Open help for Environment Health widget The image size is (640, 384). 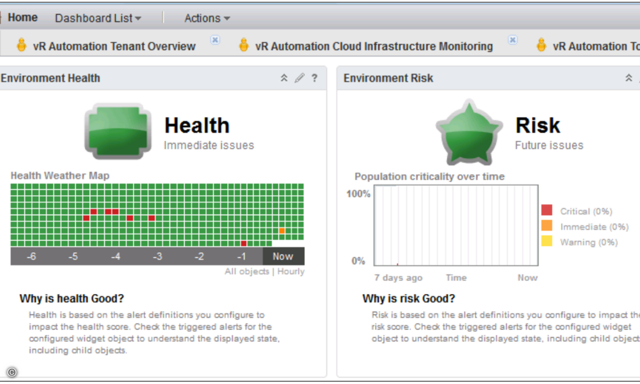click(x=315, y=78)
